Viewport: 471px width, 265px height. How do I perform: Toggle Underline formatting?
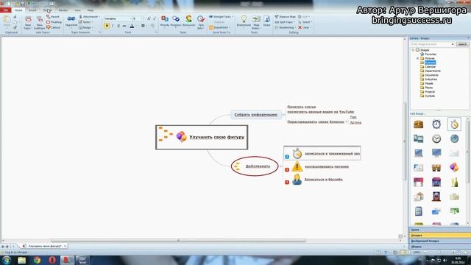(x=118, y=26)
